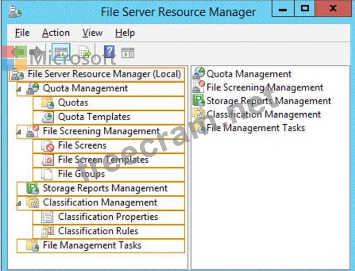355x271 pixels.
Task: Click File Management Tasks icon in right pane
Action: pos(199,128)
